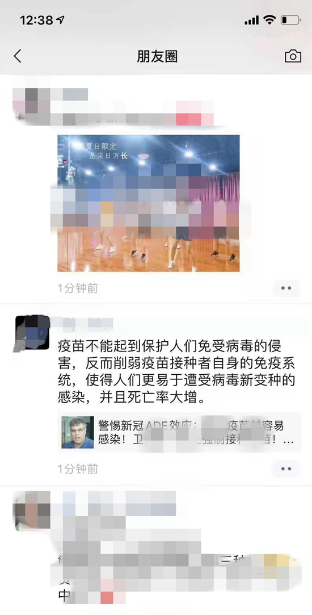Tap the blurred avatar of the third post
The image size is (312, 615).
(32, 508)
